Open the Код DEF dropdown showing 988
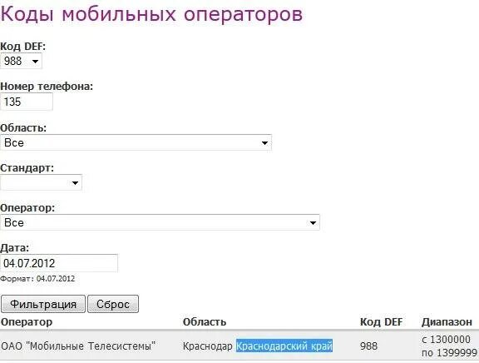Viewport: 479px width, 363px height. coord(21,61)
